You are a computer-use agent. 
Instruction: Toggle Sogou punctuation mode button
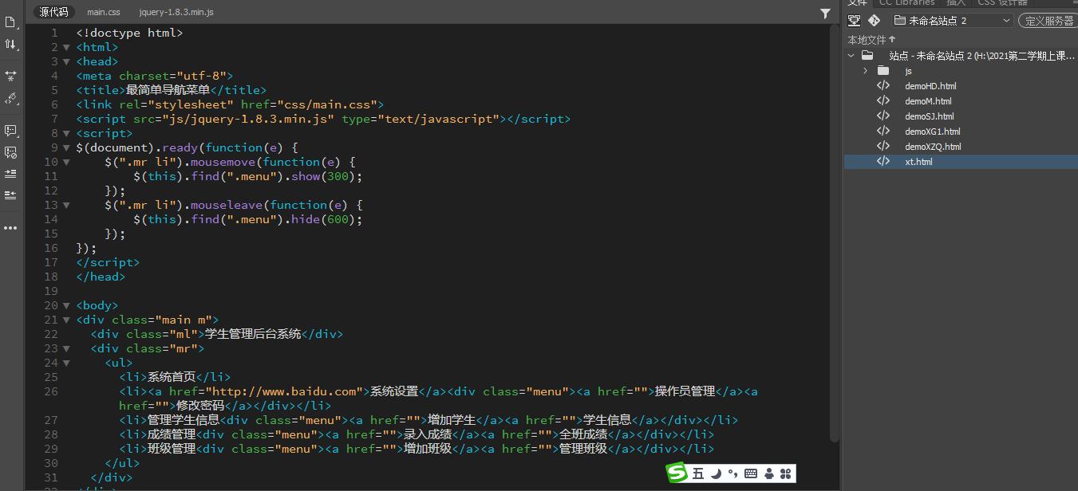[732, 473]
